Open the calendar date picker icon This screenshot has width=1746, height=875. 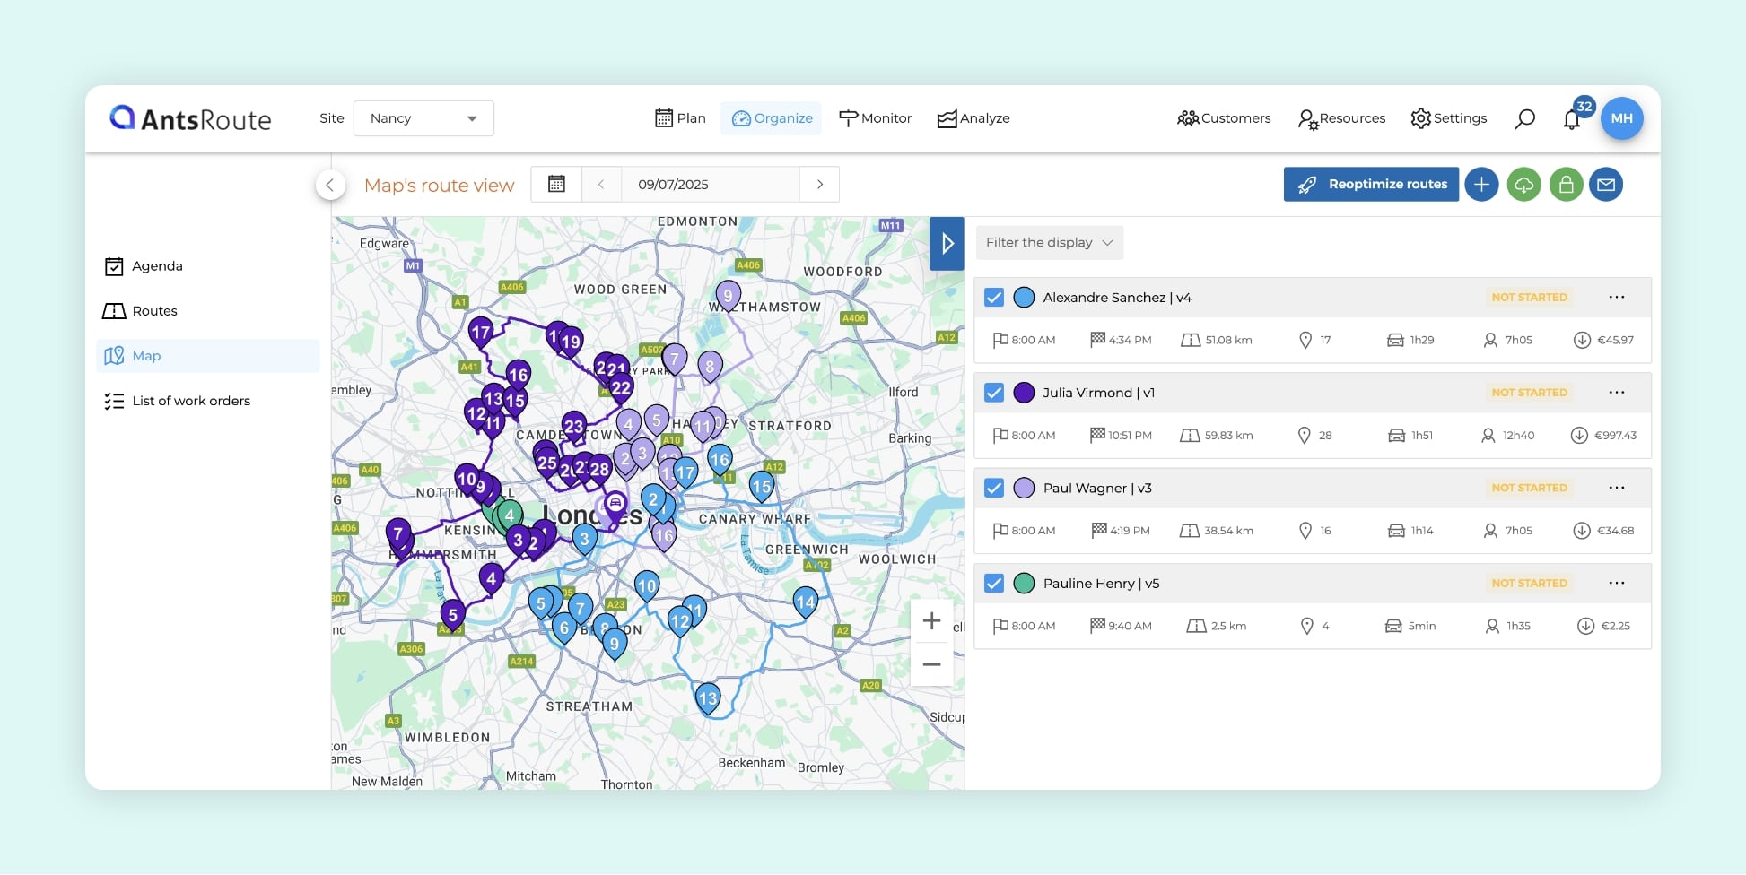[x=556, y=185]
